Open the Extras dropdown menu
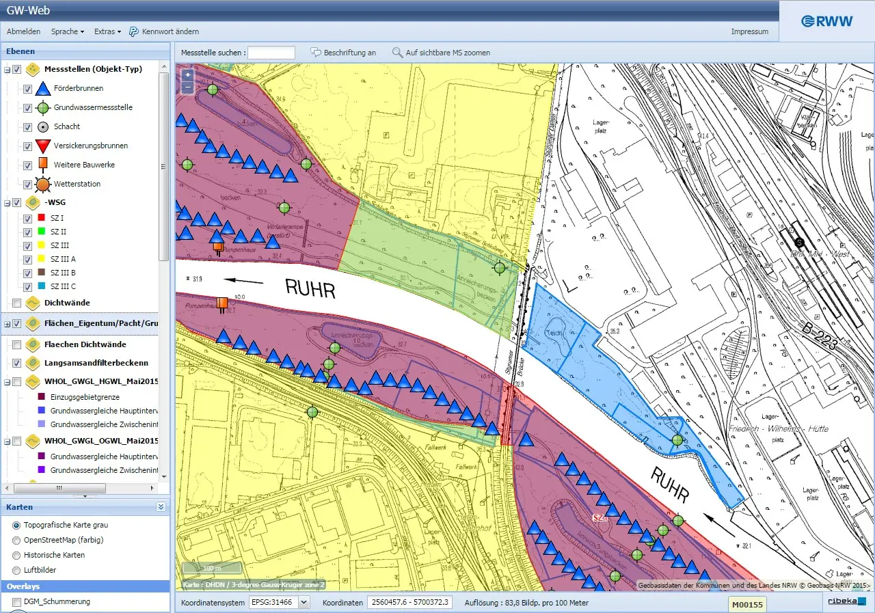Viewport: 875px width, 613px height. click(107, 31)
